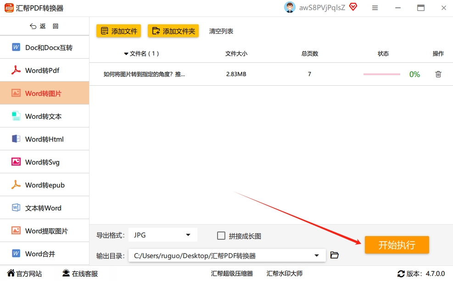Select file 如何将图片转到指定的角度

(x=144, y=74)
